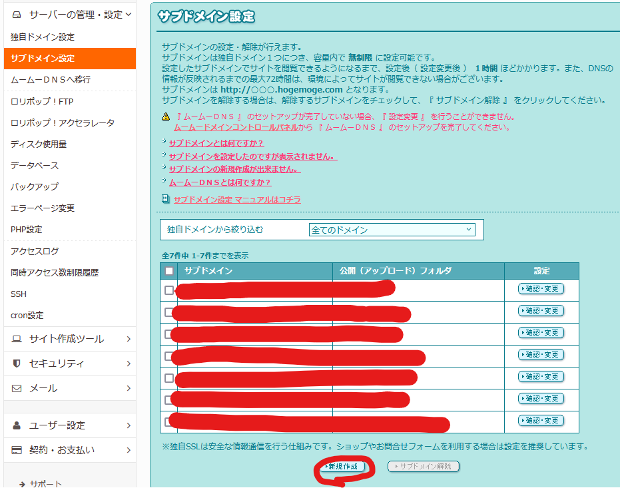620x488 pixels.
Task: Click the yellow warning triangle icon
Action: [166, 117]
